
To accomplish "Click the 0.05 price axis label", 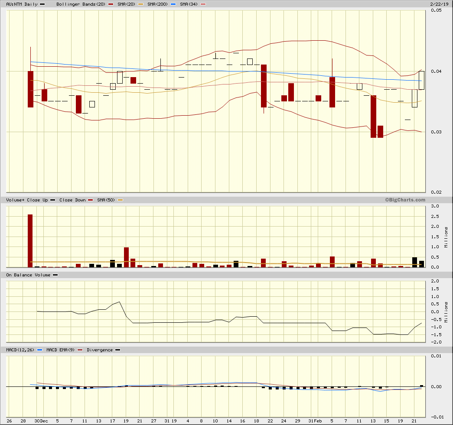I will (436, 10).
